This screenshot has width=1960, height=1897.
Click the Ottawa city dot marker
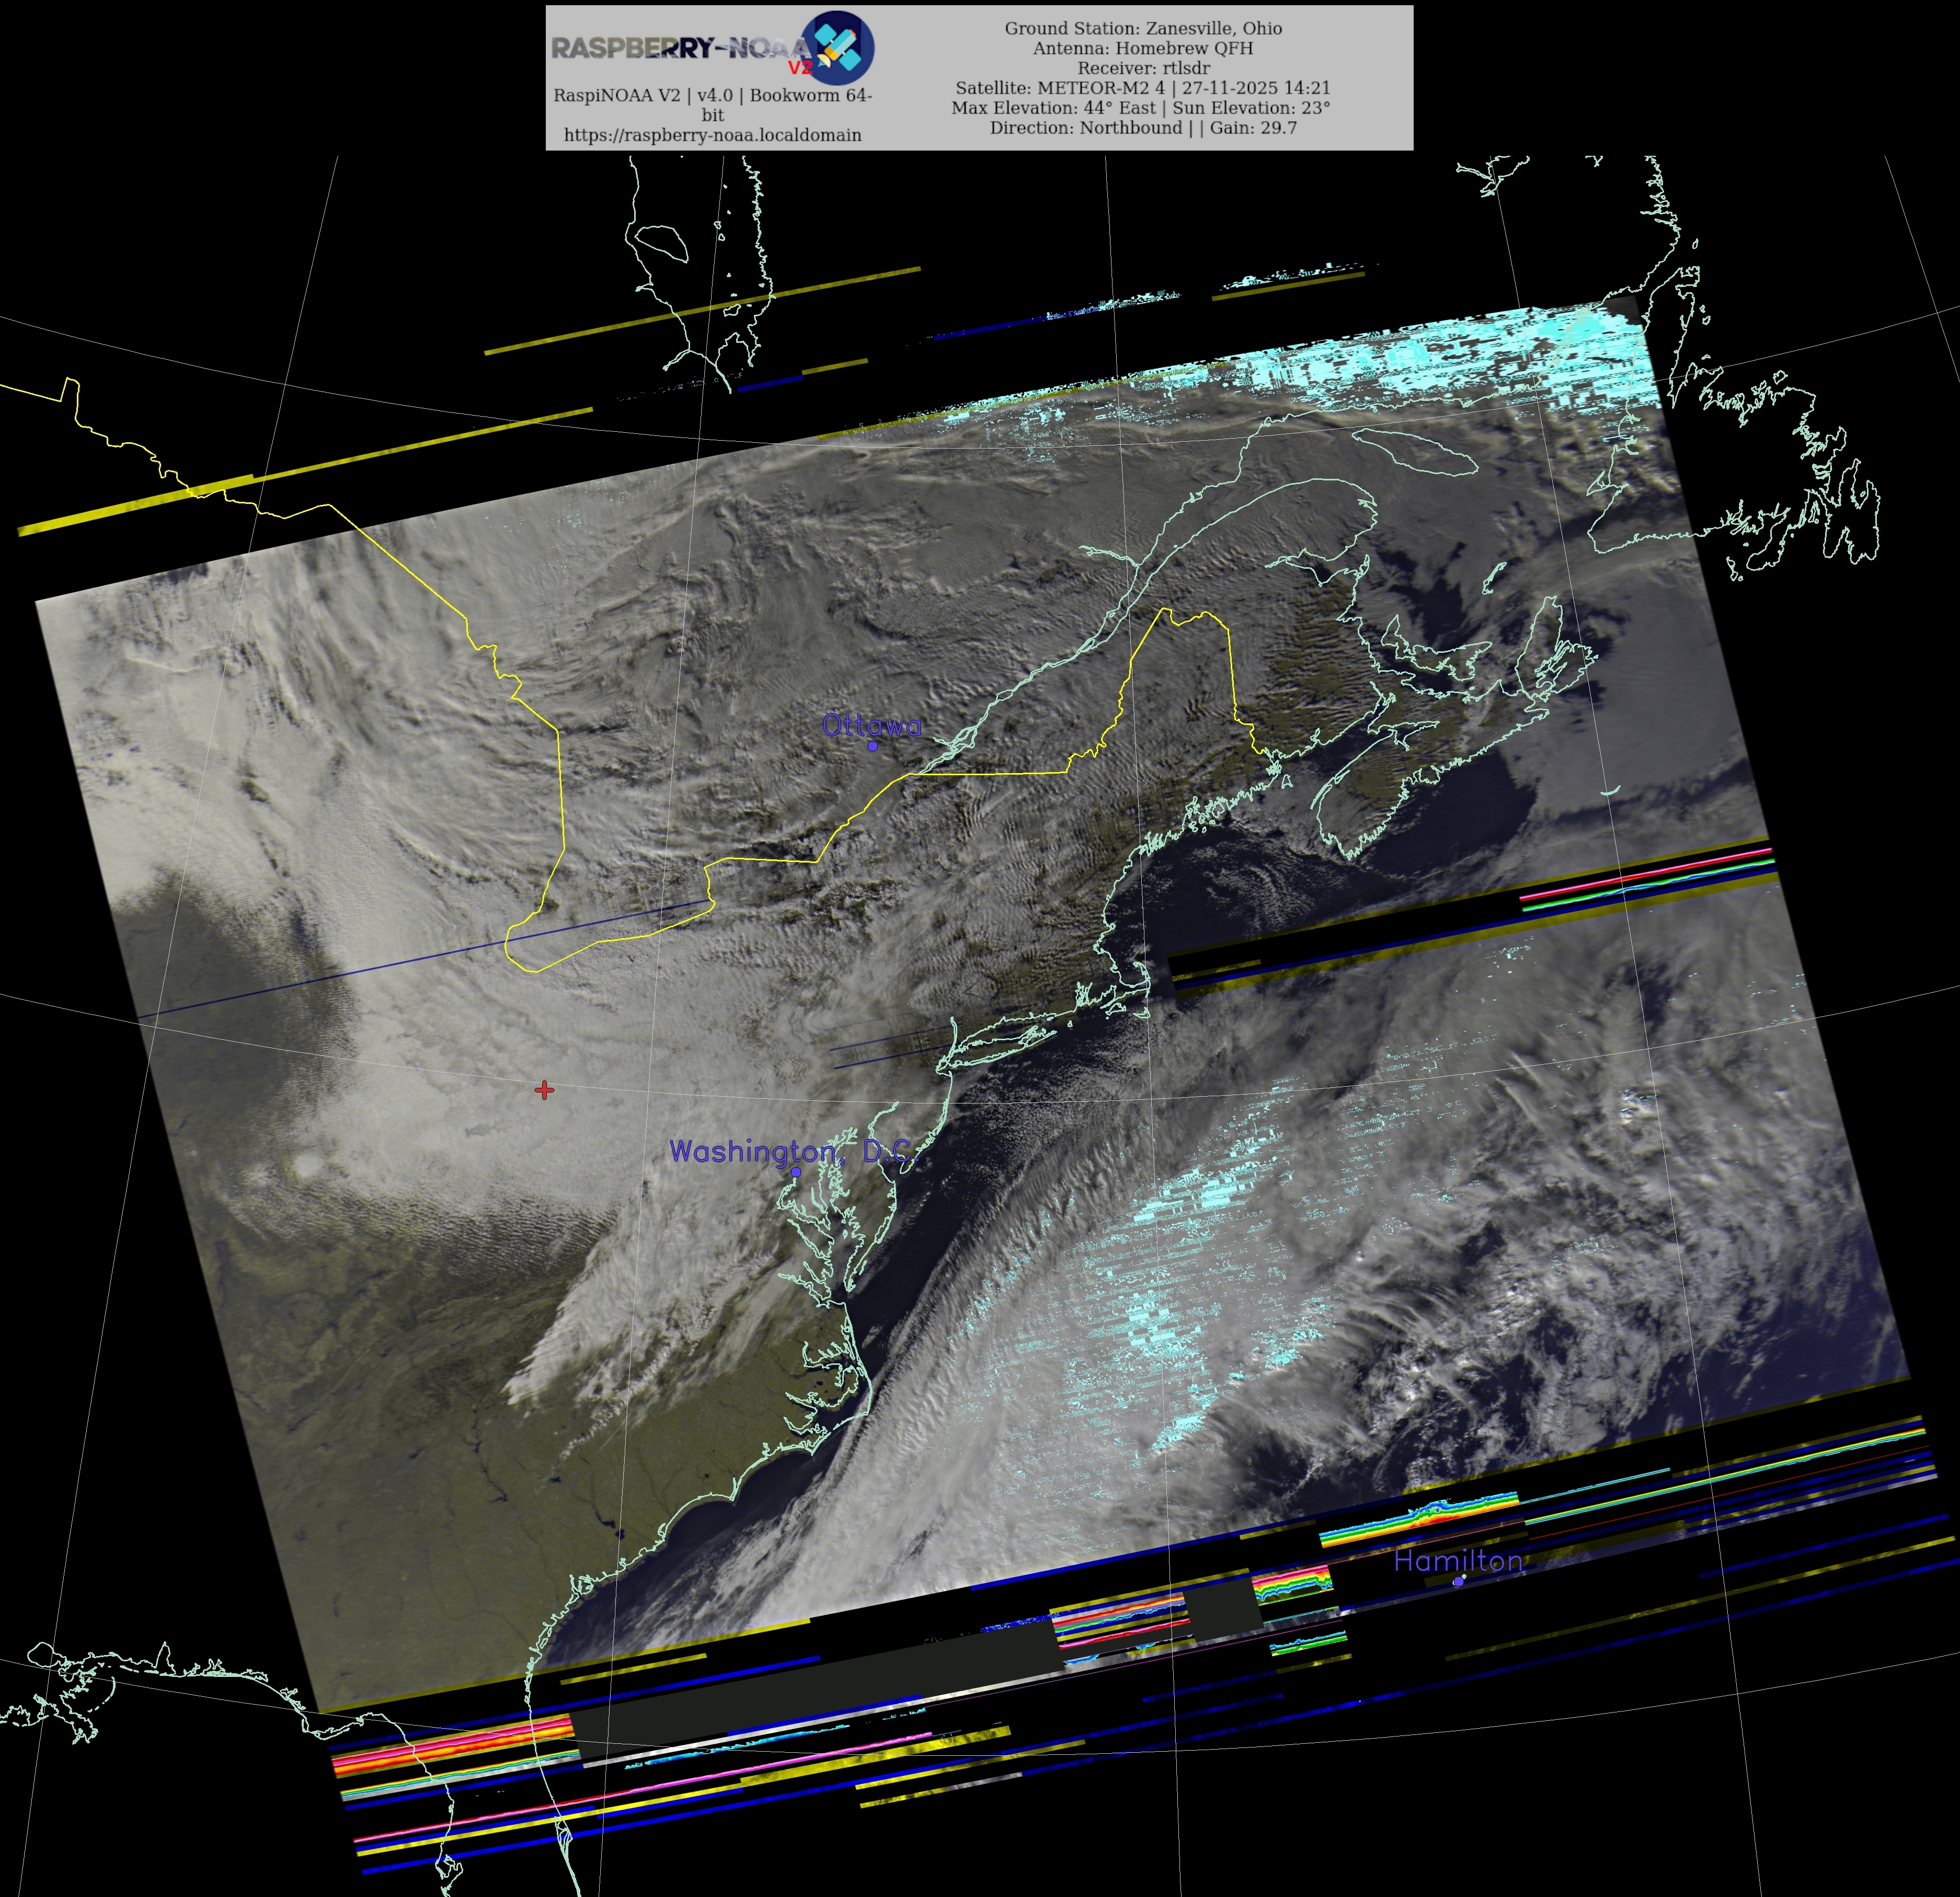pyautogui.click(x=872, y=745)
